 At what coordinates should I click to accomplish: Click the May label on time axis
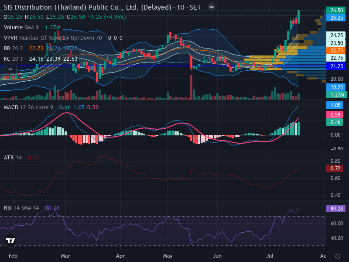(x=168, y=256)
